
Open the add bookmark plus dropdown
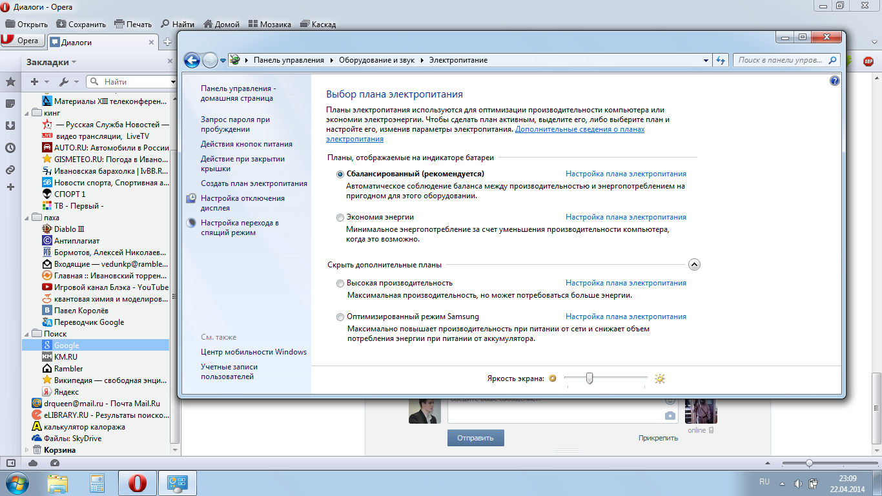[39, 82]
